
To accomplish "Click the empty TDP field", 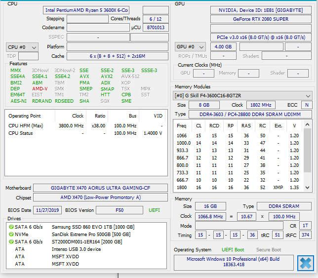I will click(29, 56).
